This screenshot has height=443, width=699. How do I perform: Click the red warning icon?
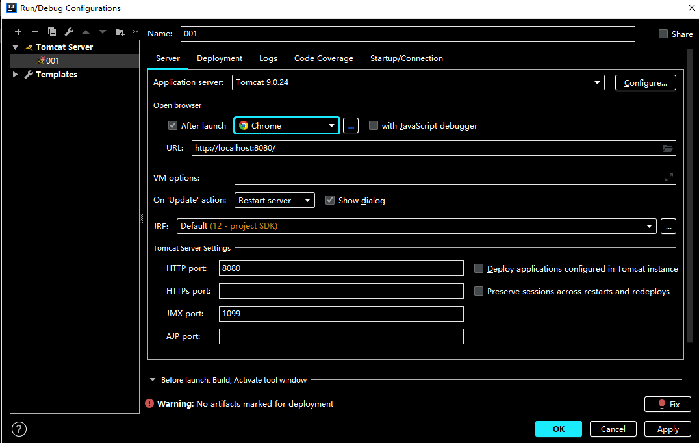(149, 403)
